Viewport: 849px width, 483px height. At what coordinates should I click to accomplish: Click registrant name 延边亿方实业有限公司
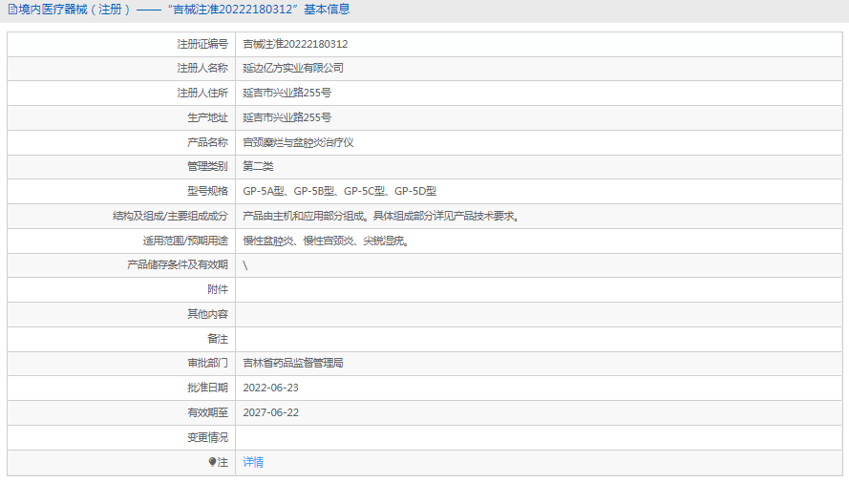point(293,68)
